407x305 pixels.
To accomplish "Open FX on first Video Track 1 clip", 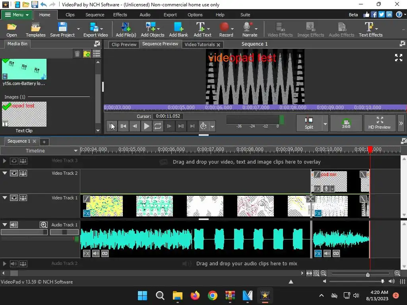I will 86,213.
